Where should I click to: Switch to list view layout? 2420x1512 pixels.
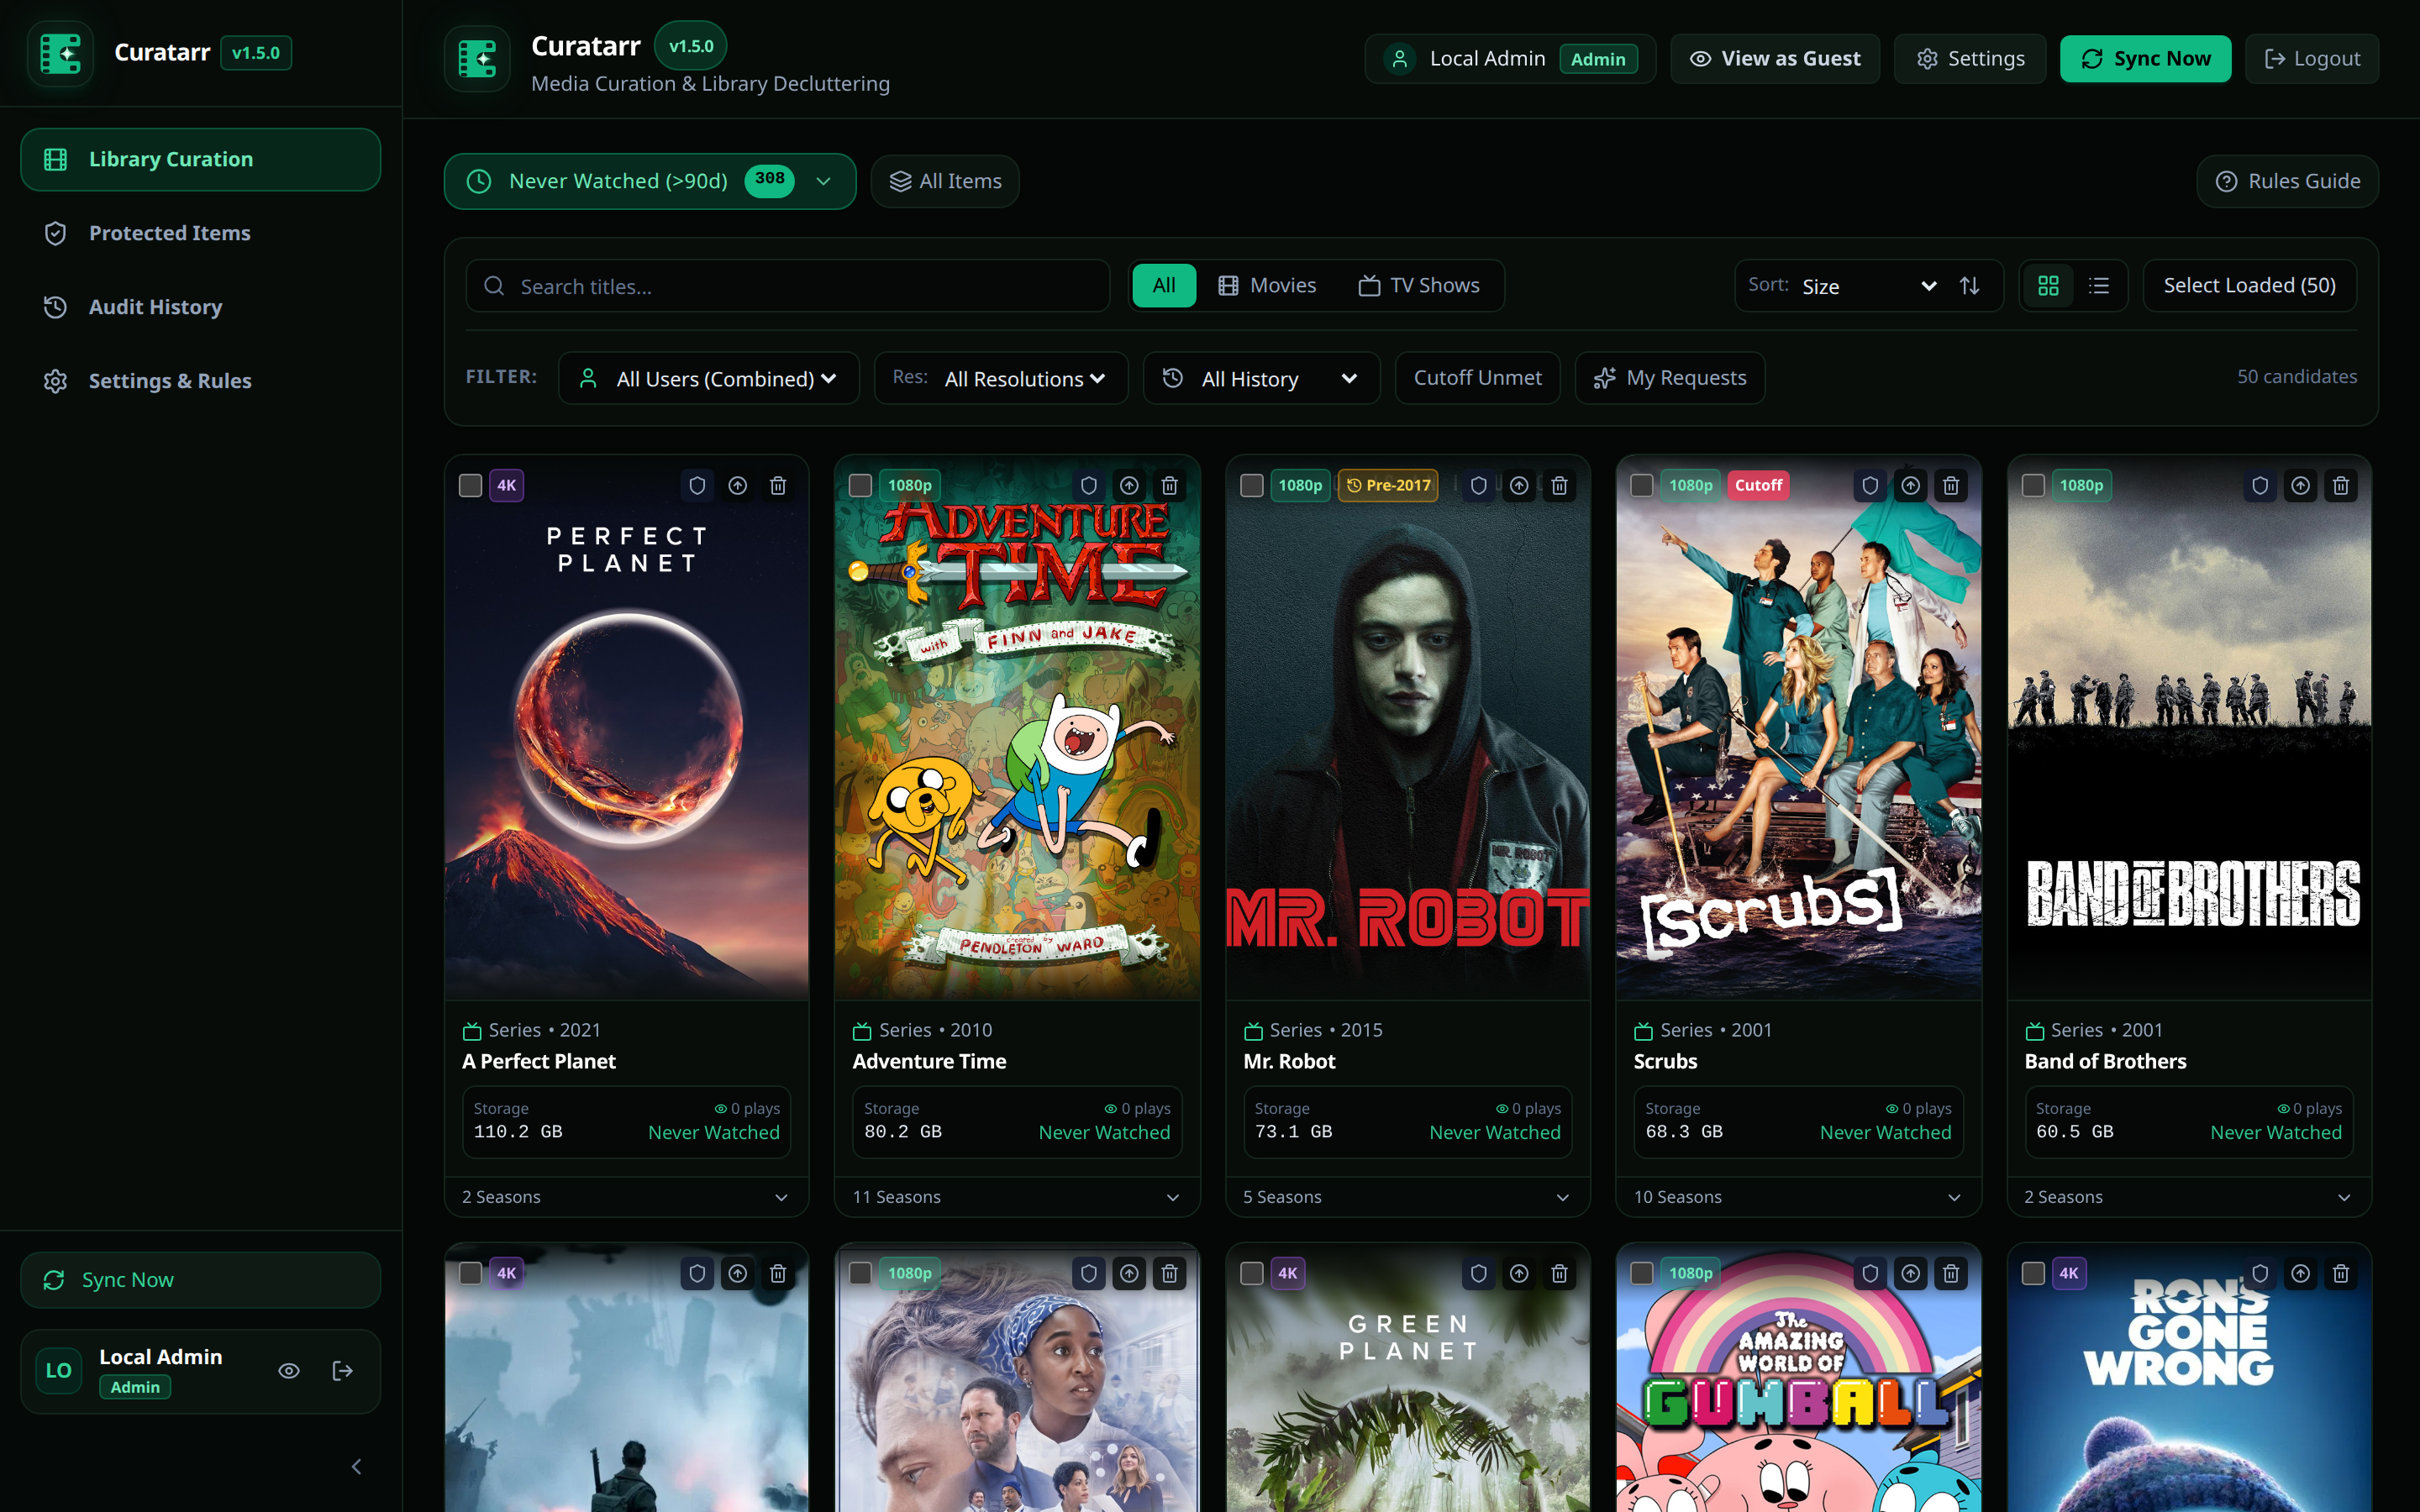pos(2099,286)
